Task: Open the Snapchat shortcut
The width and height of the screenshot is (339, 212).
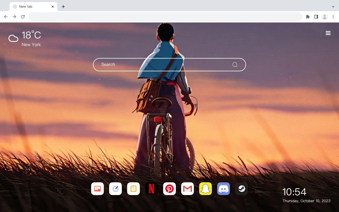Action: [206, 189]
